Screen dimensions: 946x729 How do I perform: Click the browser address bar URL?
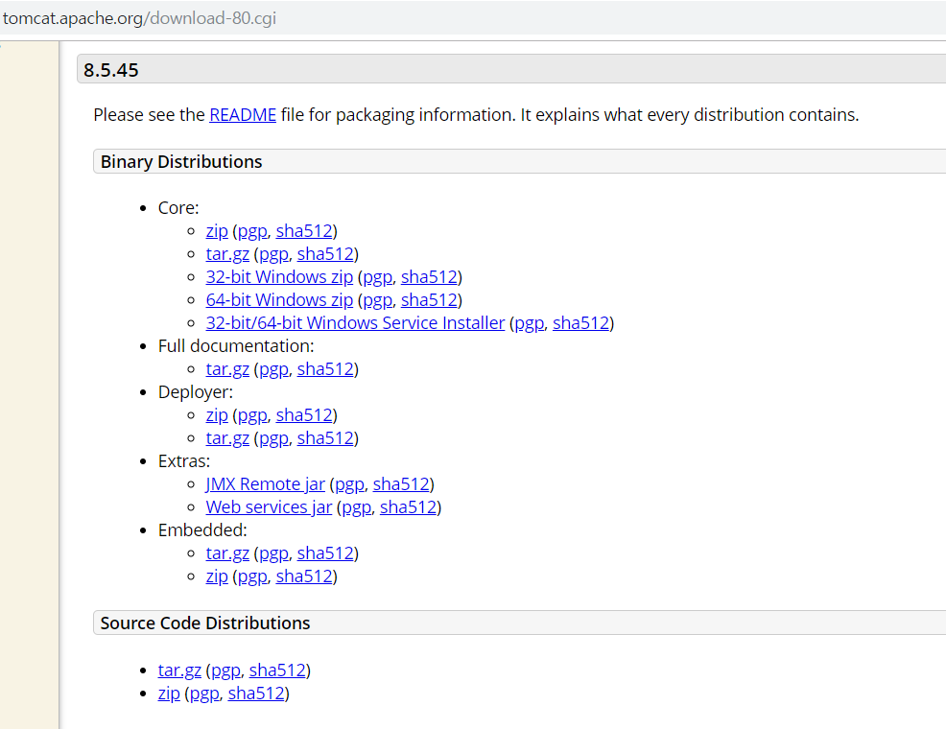tap(139, 18)
